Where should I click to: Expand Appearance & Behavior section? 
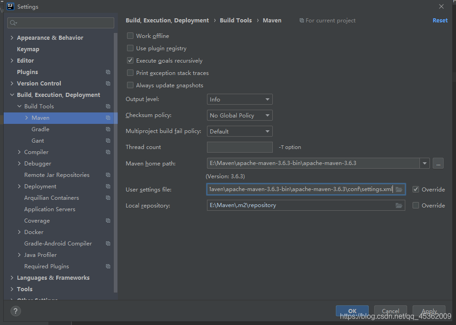click(12, 37)
